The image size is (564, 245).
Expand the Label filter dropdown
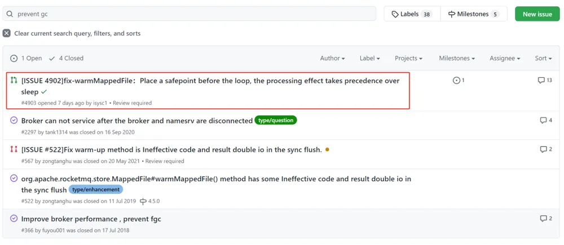point(370,58)
